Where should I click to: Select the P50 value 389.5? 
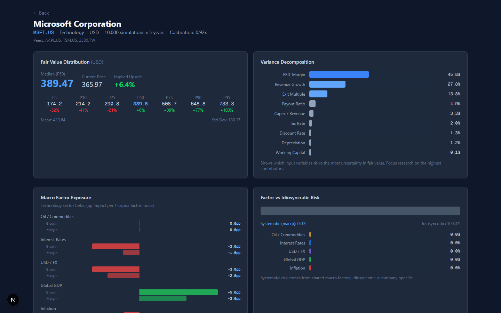coord(141,104)
